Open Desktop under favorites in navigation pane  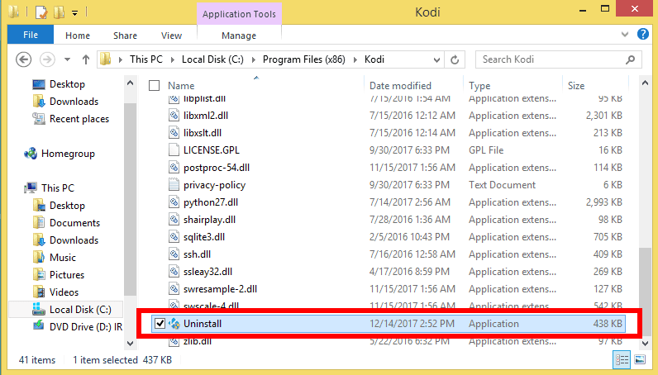click(x=67, y=84)
